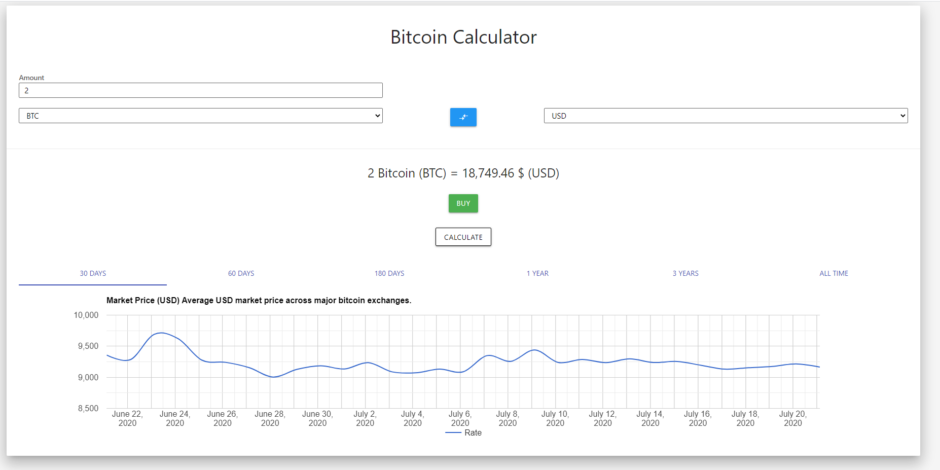
Task: Click the swap currencies arrows icon
Action: 462,117
